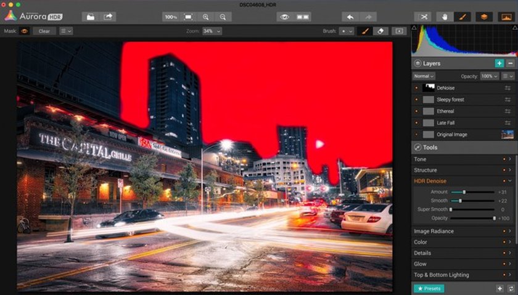The image size is (518, 295).
Task: Zoom out with magnifier minus icon
Action: coord(223,17)
